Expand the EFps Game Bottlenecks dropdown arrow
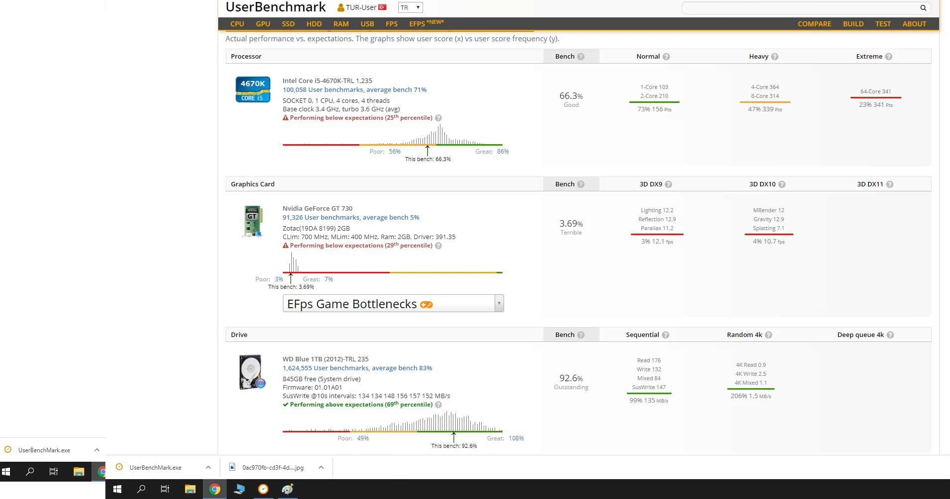Viewport: 950px width, 499px height. tap(499, 303)
